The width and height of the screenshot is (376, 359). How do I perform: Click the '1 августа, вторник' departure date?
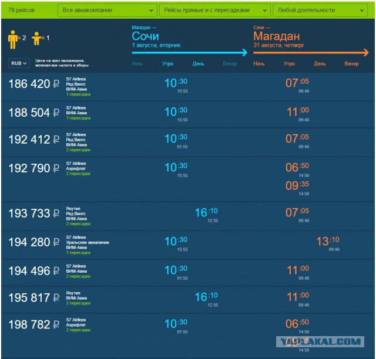click(156, 45)
